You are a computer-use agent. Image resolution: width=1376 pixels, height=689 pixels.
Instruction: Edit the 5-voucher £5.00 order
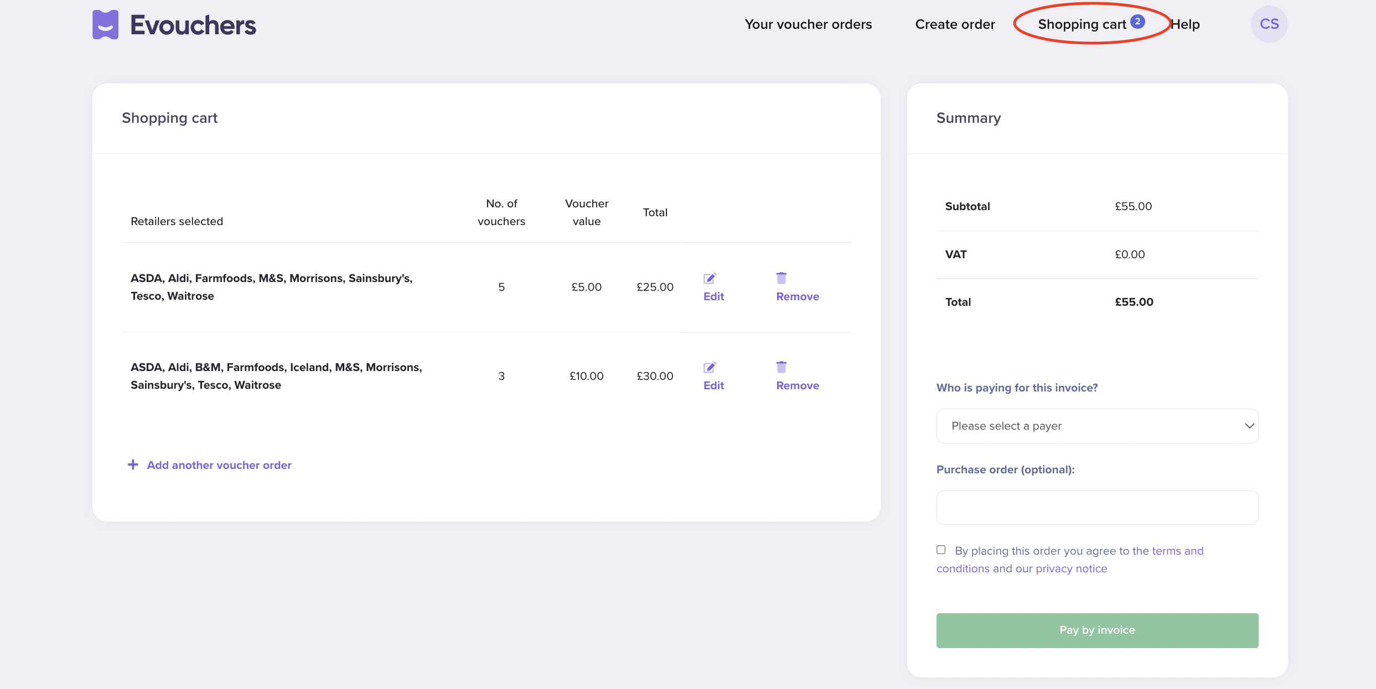point(713,296)
